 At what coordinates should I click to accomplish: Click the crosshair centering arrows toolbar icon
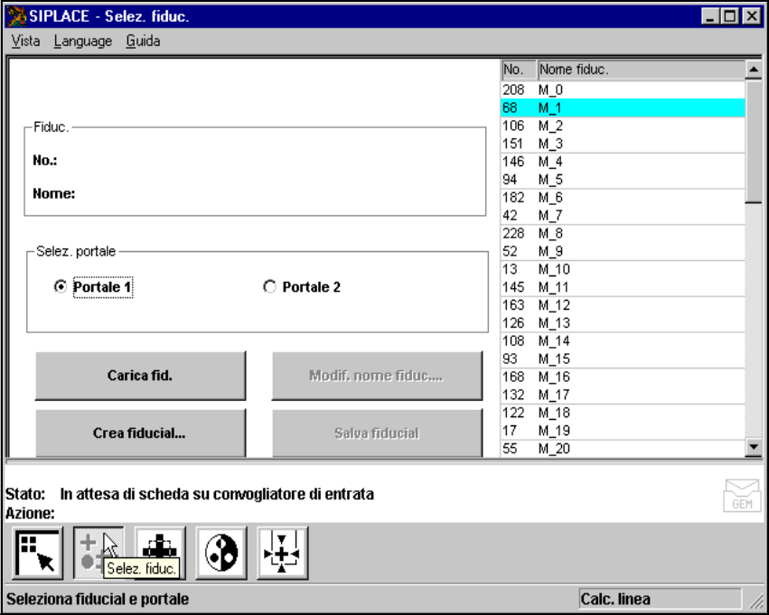pos(283,554)
